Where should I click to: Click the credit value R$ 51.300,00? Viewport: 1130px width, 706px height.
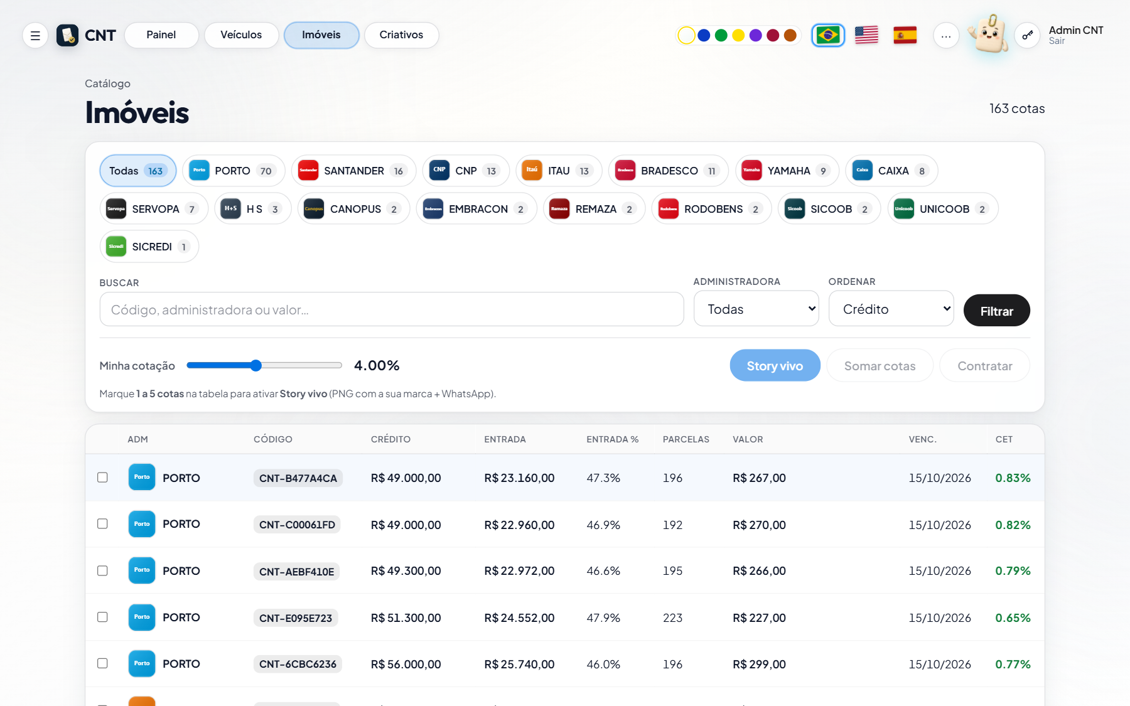click(x=406, y=618)
